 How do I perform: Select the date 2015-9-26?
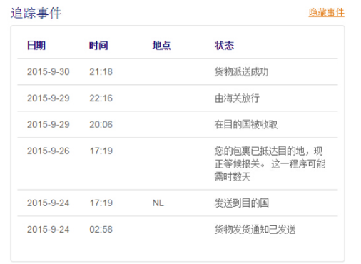(49, 151)
